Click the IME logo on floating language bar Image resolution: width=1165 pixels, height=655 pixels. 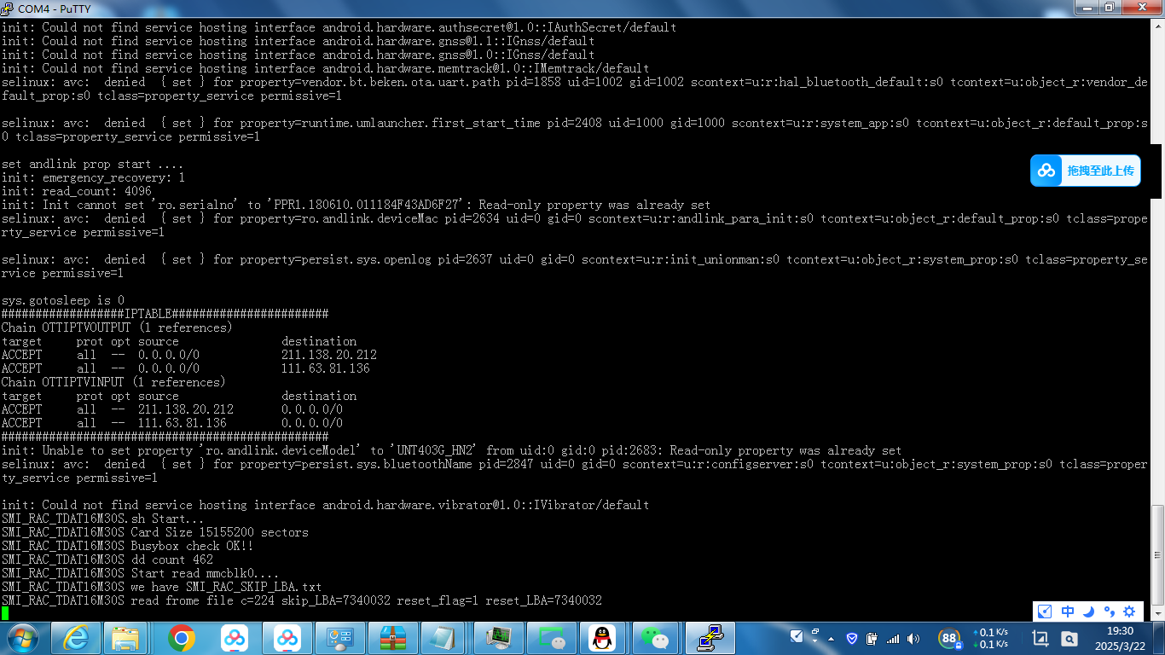(1045, 612)
